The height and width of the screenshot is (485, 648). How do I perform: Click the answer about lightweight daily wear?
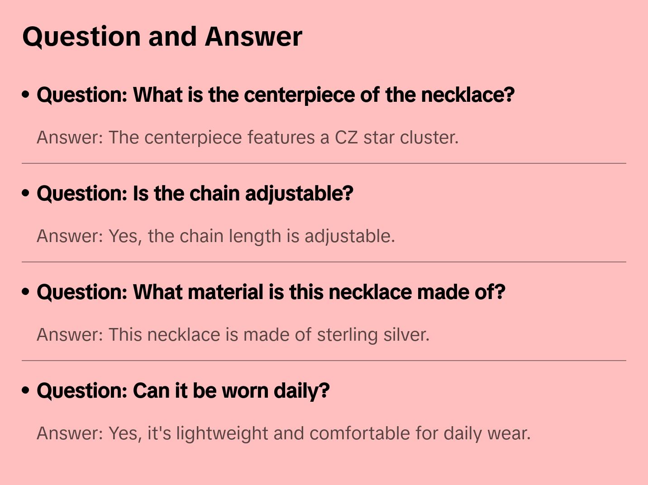(x=283, y=433)
